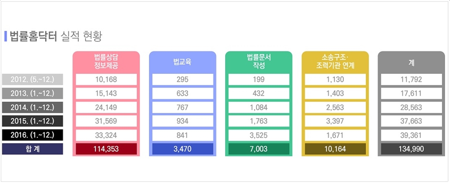Click the 134,990 grand total cell

pyautogui.click(x=411, y=149)
